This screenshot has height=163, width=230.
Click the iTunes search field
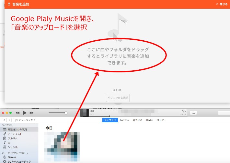click(224, 113)
